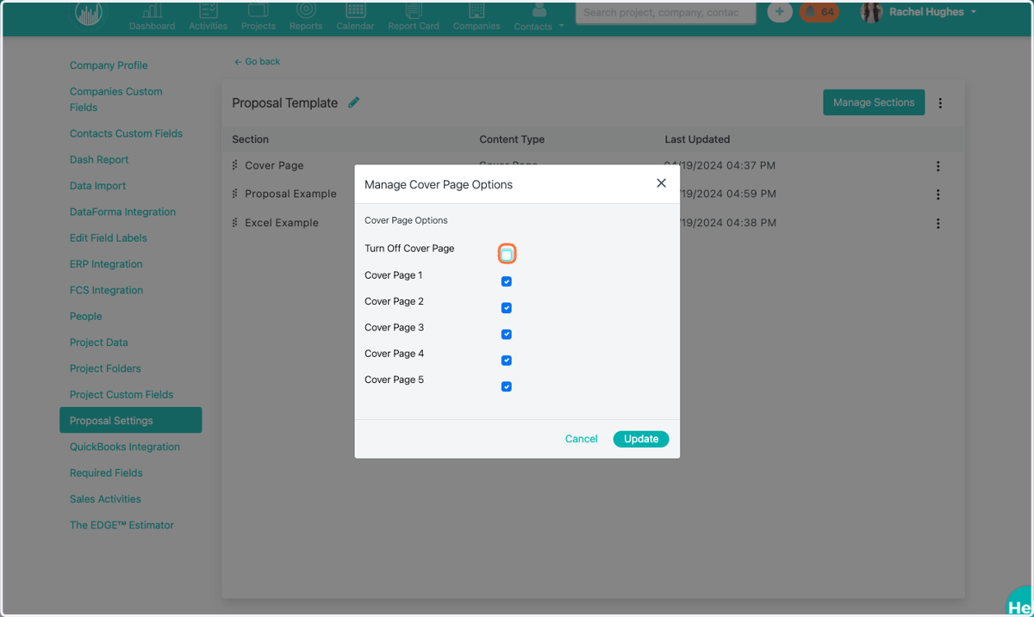Close the Manage Cover Page Options dialog
1034x617 pixels.
pyautogui.click(x=661, y=183)
